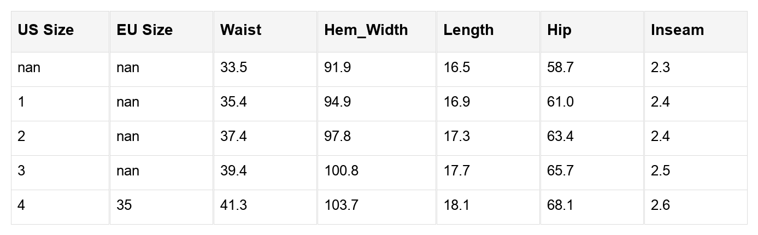The image size is (758, 235).
Task: Click the Hip column header
Action: (559, 30)
